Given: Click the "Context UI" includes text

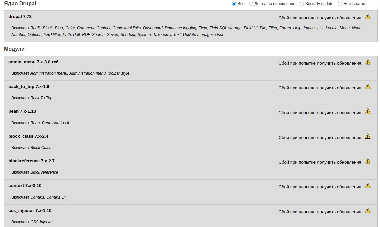Looking at the screenshot, I should [56, 197].
